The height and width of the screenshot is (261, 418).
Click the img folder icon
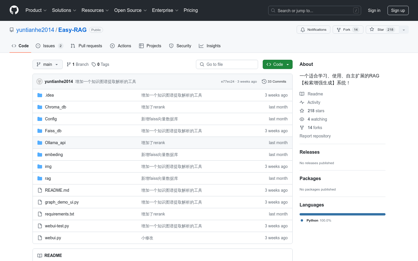[40, 166]
